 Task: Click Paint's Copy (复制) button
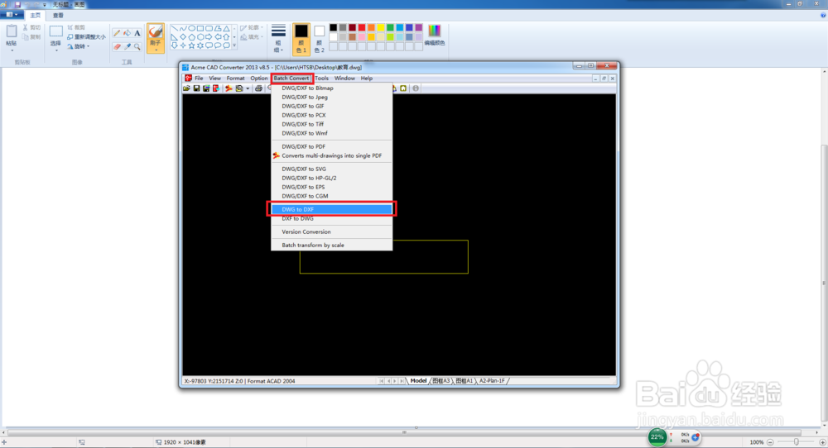pos(31,37)
